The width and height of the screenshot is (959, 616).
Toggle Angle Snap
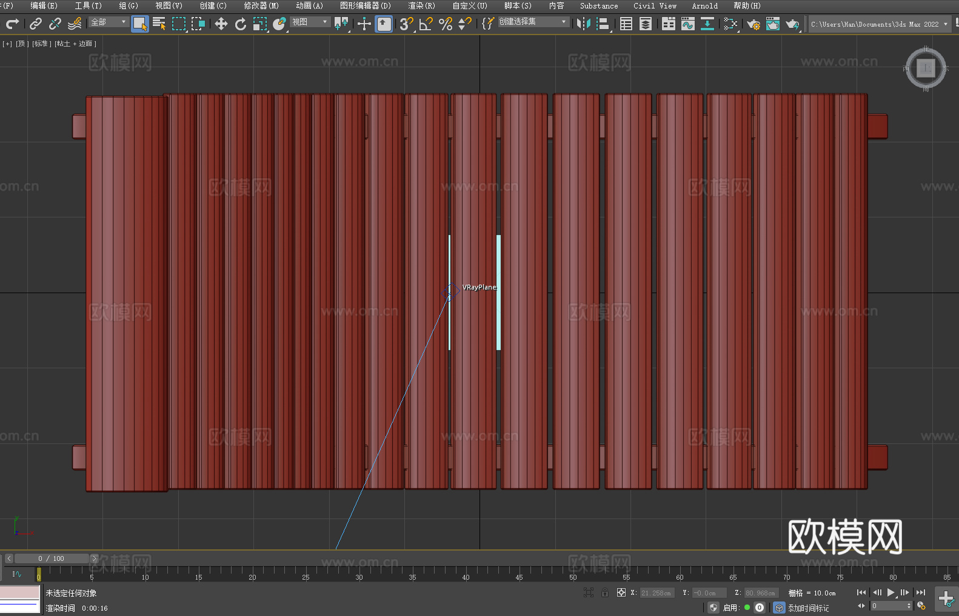point(426,24)
